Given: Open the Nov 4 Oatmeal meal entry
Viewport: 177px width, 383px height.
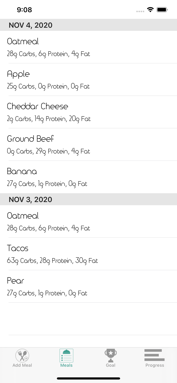Looking at the screenshot, I should coord(88,47).
